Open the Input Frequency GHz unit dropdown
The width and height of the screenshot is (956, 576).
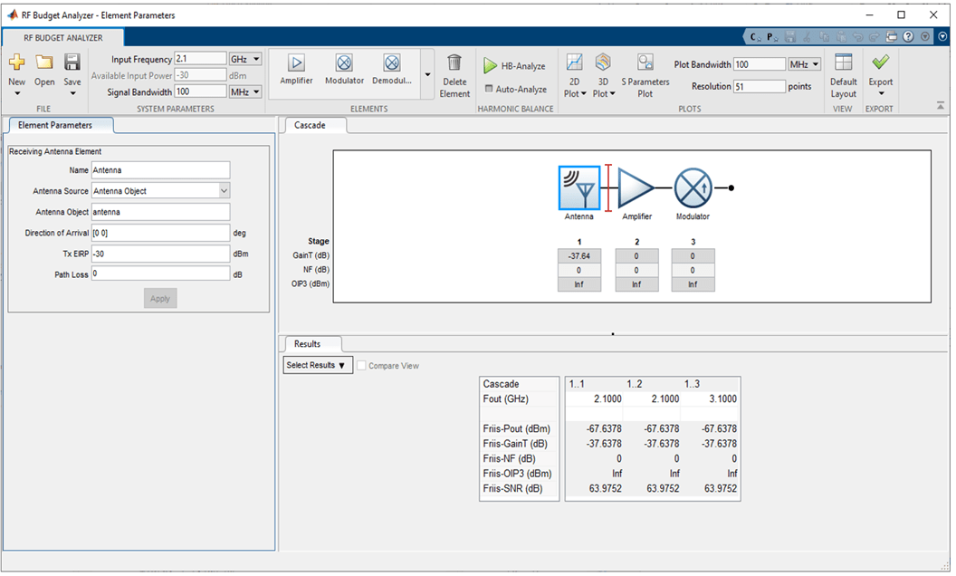coord(245,59)
